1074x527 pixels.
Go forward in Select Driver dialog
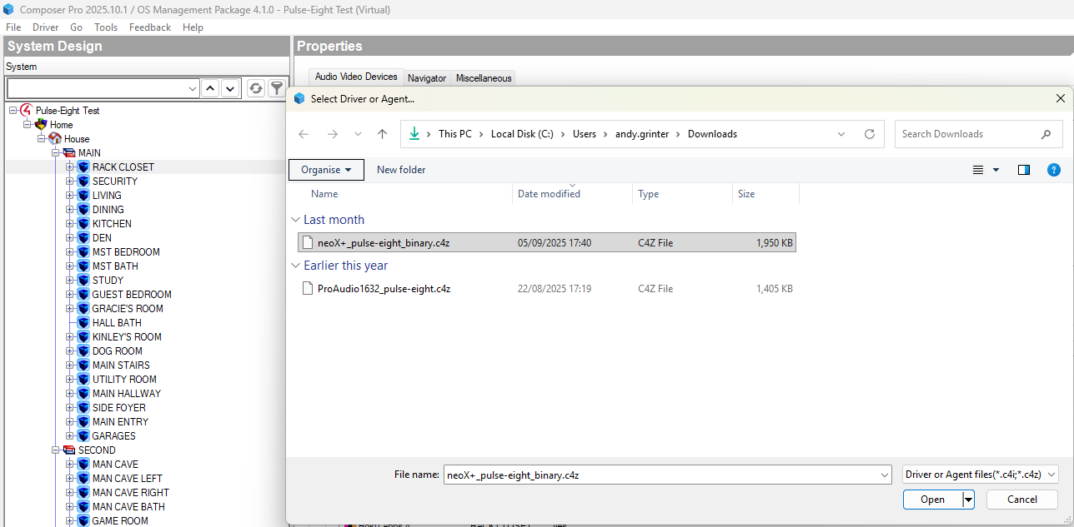click(333, 134)
